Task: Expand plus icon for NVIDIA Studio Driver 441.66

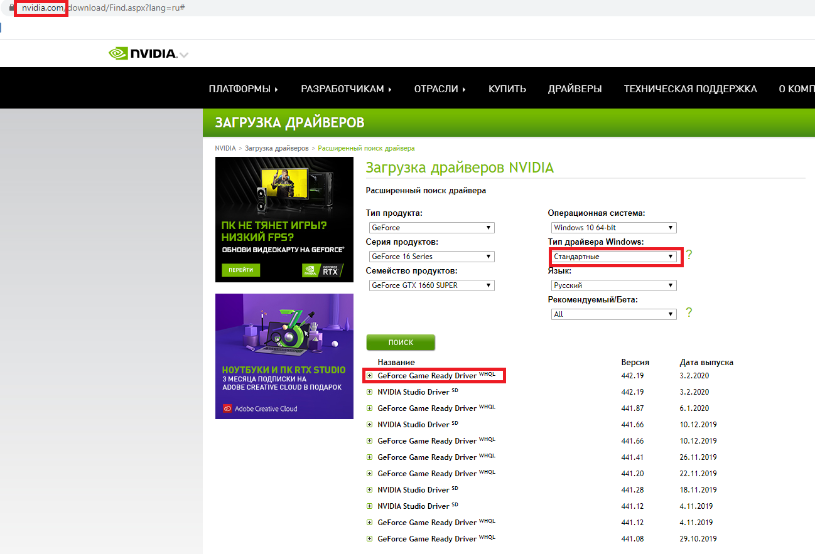Action: point(370,425)
